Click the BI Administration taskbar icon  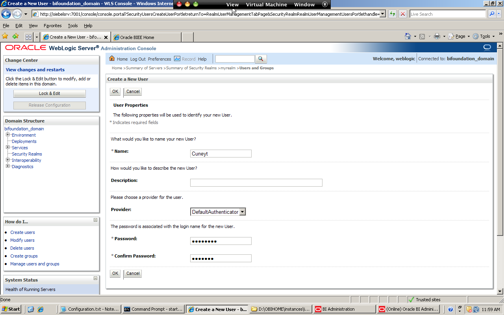pyautogui.click(x=344, y=309)
